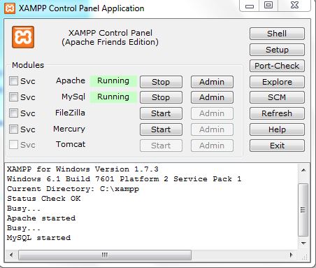Viewport: 316px width, 268px height.
Task: Click the FileZilla Admin button
Action: pos(212,113)
